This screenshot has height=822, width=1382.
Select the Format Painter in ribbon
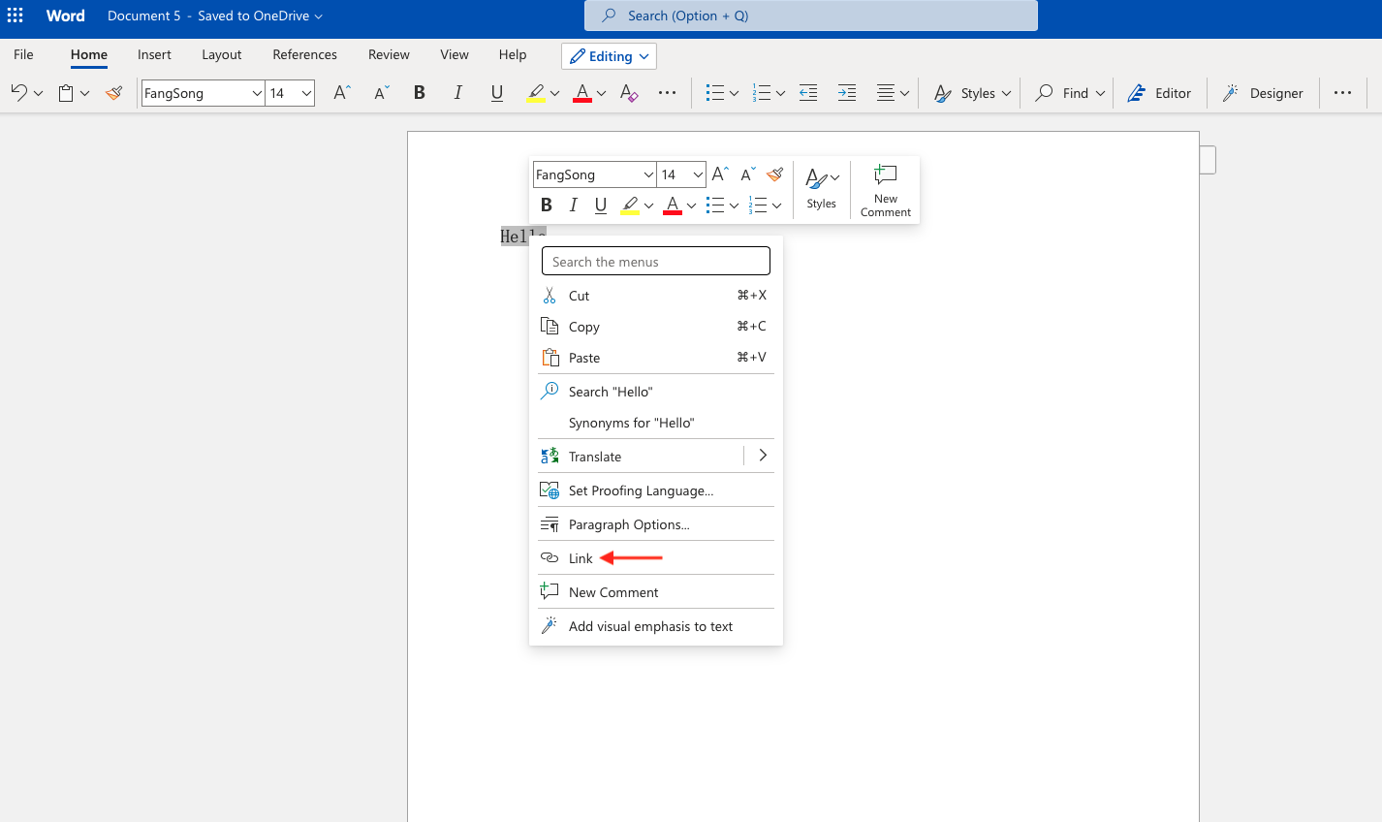114,93
